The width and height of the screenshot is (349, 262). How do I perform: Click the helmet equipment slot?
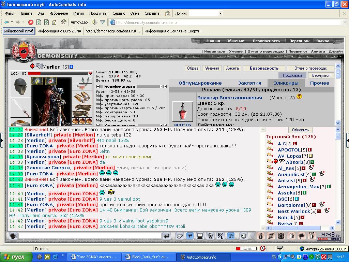(x=20, y=87)
